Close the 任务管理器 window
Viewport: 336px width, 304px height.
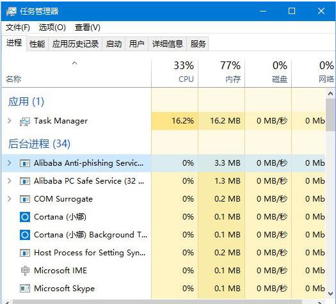pyautogui.click(x=321, y=11)
